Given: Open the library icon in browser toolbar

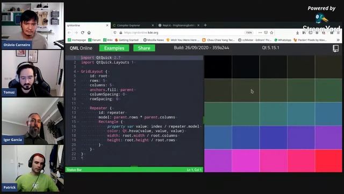Looking at the screenshot, I should [304, 33].
